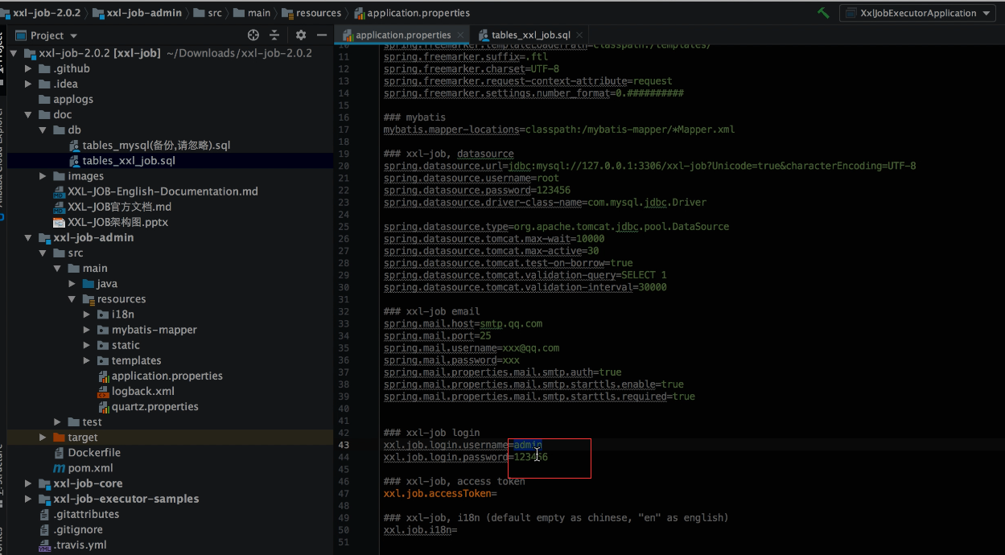Collapse the xxl-job-2.0.2 root project node
Screen dimensions: 1005x555
pos(15,53)
